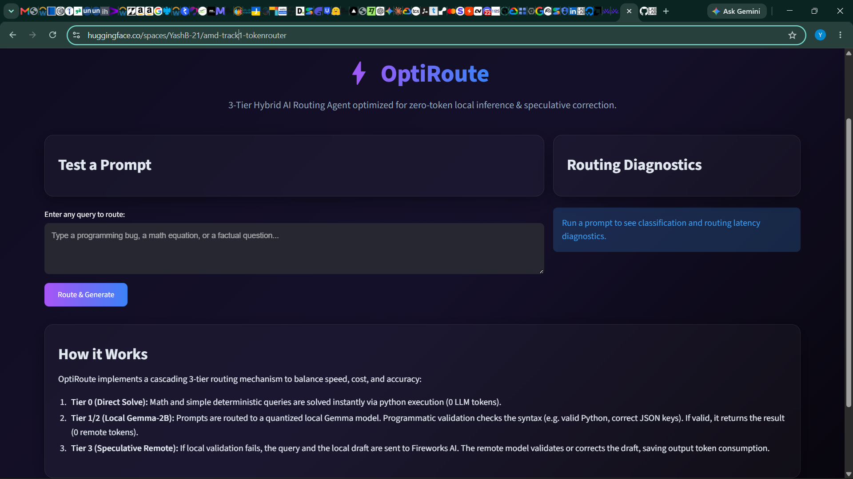Image resolution: width=853 pixels, height=479 pixels.
Task: Click the 'How it Works' heading
Action: point(103,354)
